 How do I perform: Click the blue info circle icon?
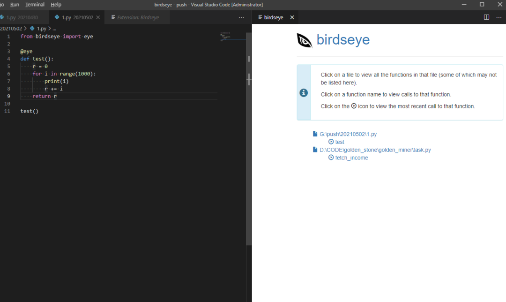click(304, 92)
